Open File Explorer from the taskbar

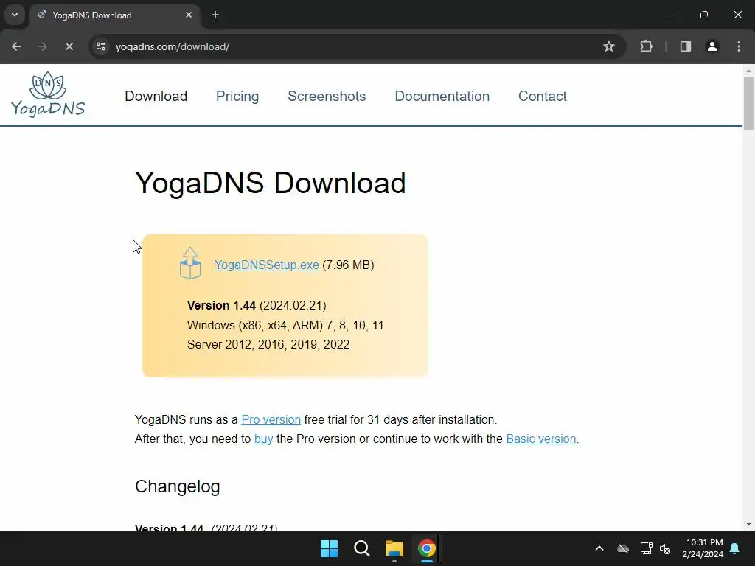(394, 548)
